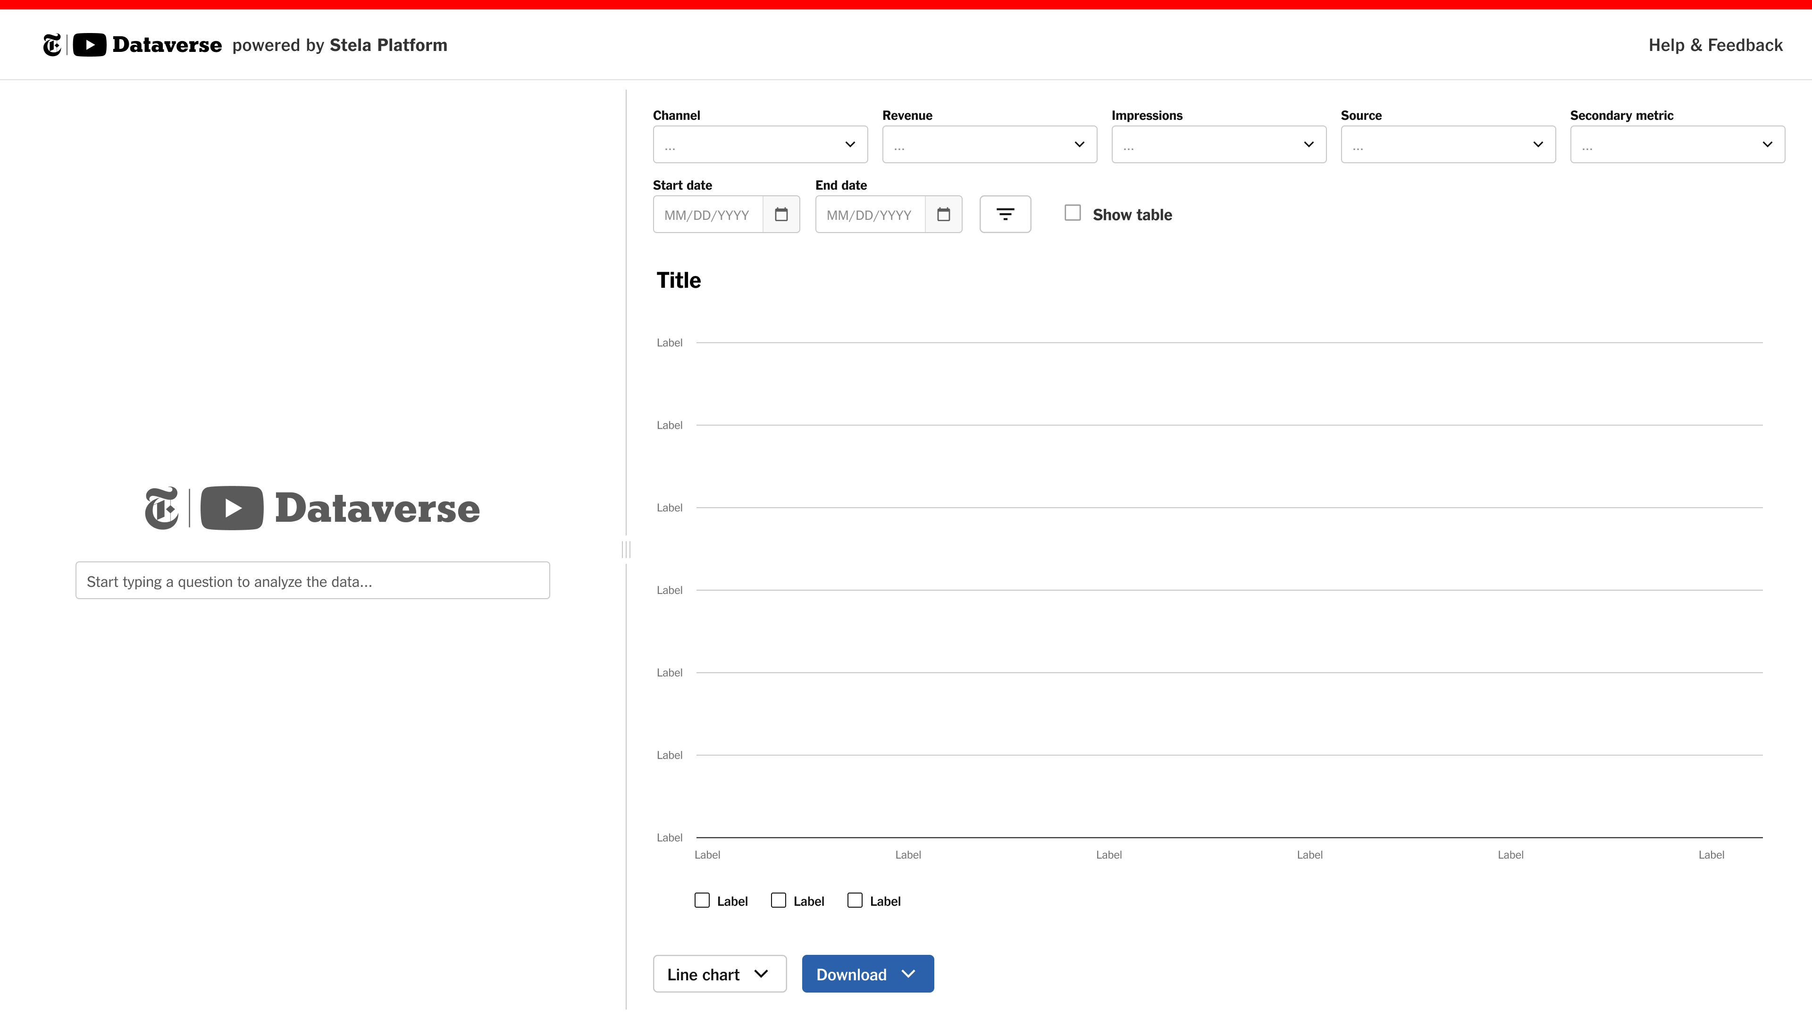Viewport: 1812px width, 1019px height.
Task: Open the Secondary metric dropdown
Action: (x=1678, y=144)
